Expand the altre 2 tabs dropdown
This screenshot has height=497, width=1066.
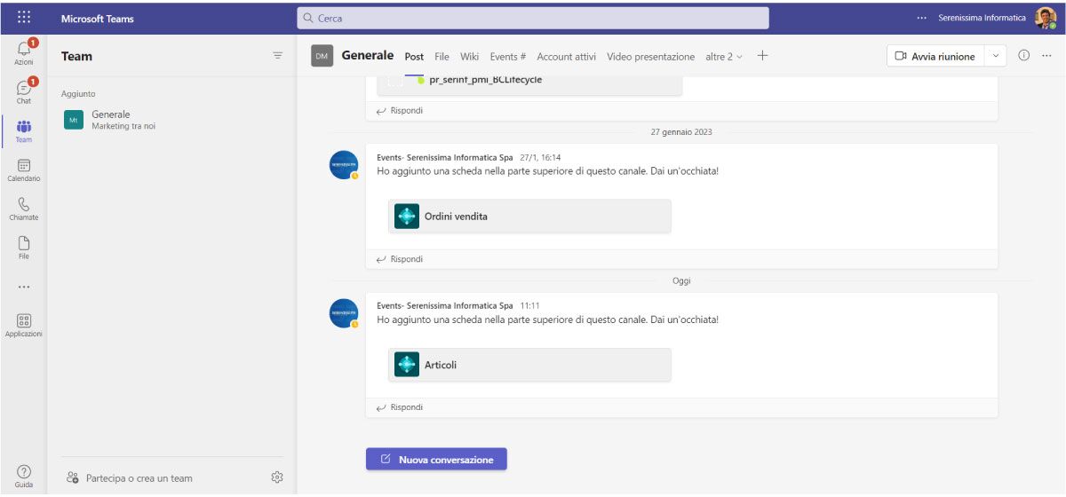tap(724, 57)
